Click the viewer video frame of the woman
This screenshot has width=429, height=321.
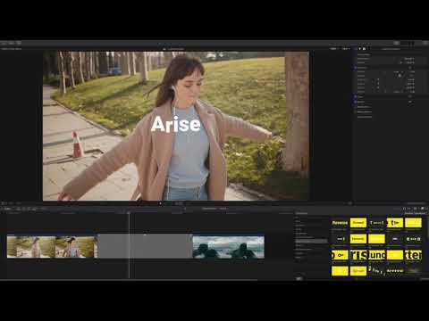[x=176, y=126]
